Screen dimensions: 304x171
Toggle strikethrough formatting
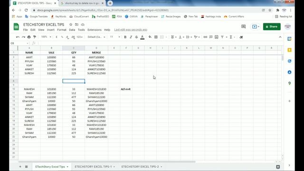(136, 37)
